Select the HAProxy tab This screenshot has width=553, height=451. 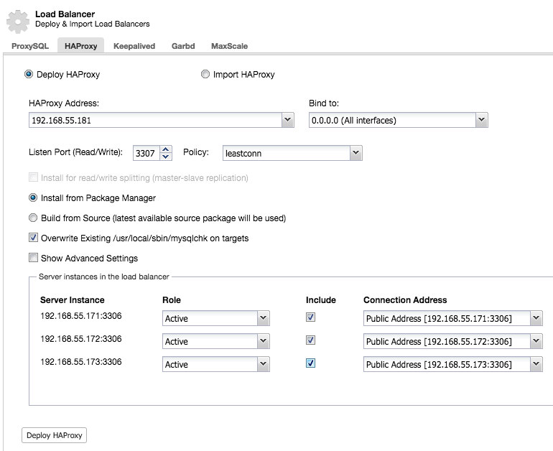click(80, 46)
